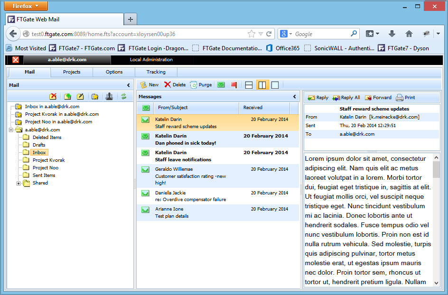Open the Tracking tab
The width and height of the screenshot is (448, 295).
point(156,72)
